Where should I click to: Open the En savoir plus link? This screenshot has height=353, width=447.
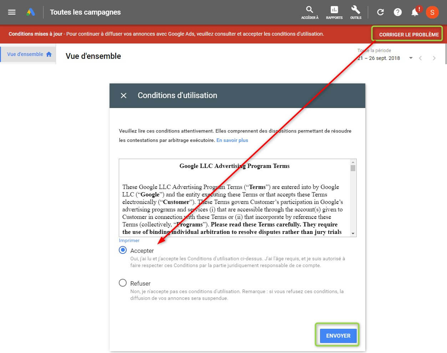[232, 140]
